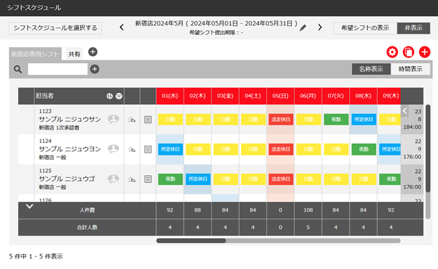Click employee name サンプル ニジュウヨン
Screen dimensions: 438x269
[69, 149]
